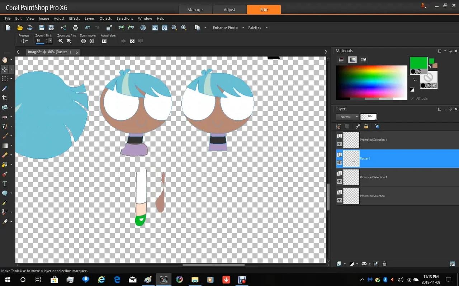Click Actual size 1:1 toolbar button
459x286 pixels.
(104, 41)
